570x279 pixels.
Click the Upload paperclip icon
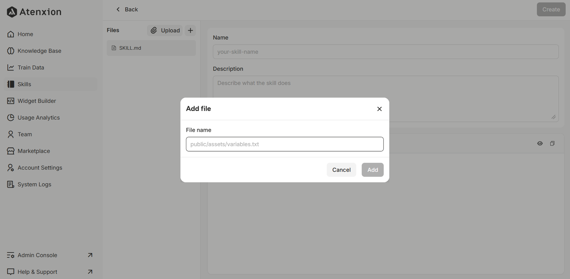[x=154, y=31]
